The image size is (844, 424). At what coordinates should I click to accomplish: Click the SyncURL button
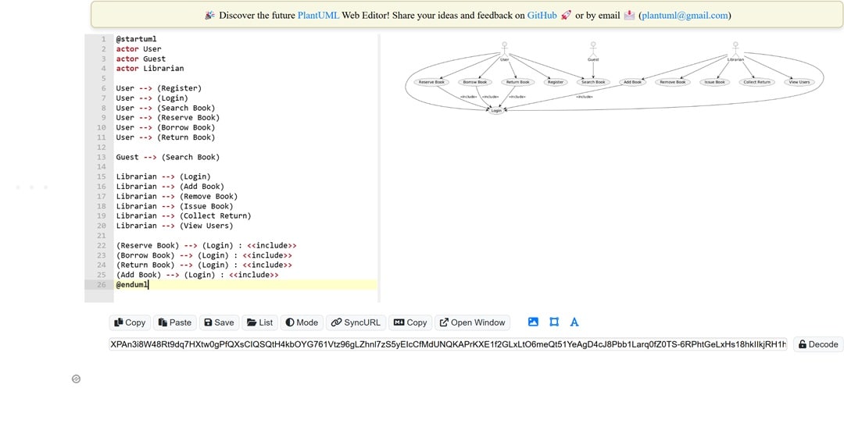click(356, 322)
